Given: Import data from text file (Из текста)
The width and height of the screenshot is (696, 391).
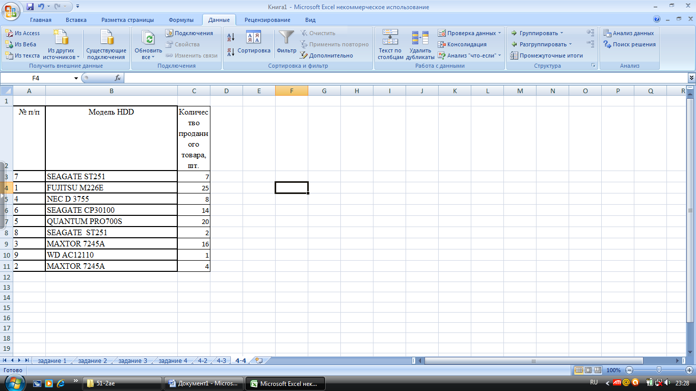Looking at the screenshot, I should point(22,55).
